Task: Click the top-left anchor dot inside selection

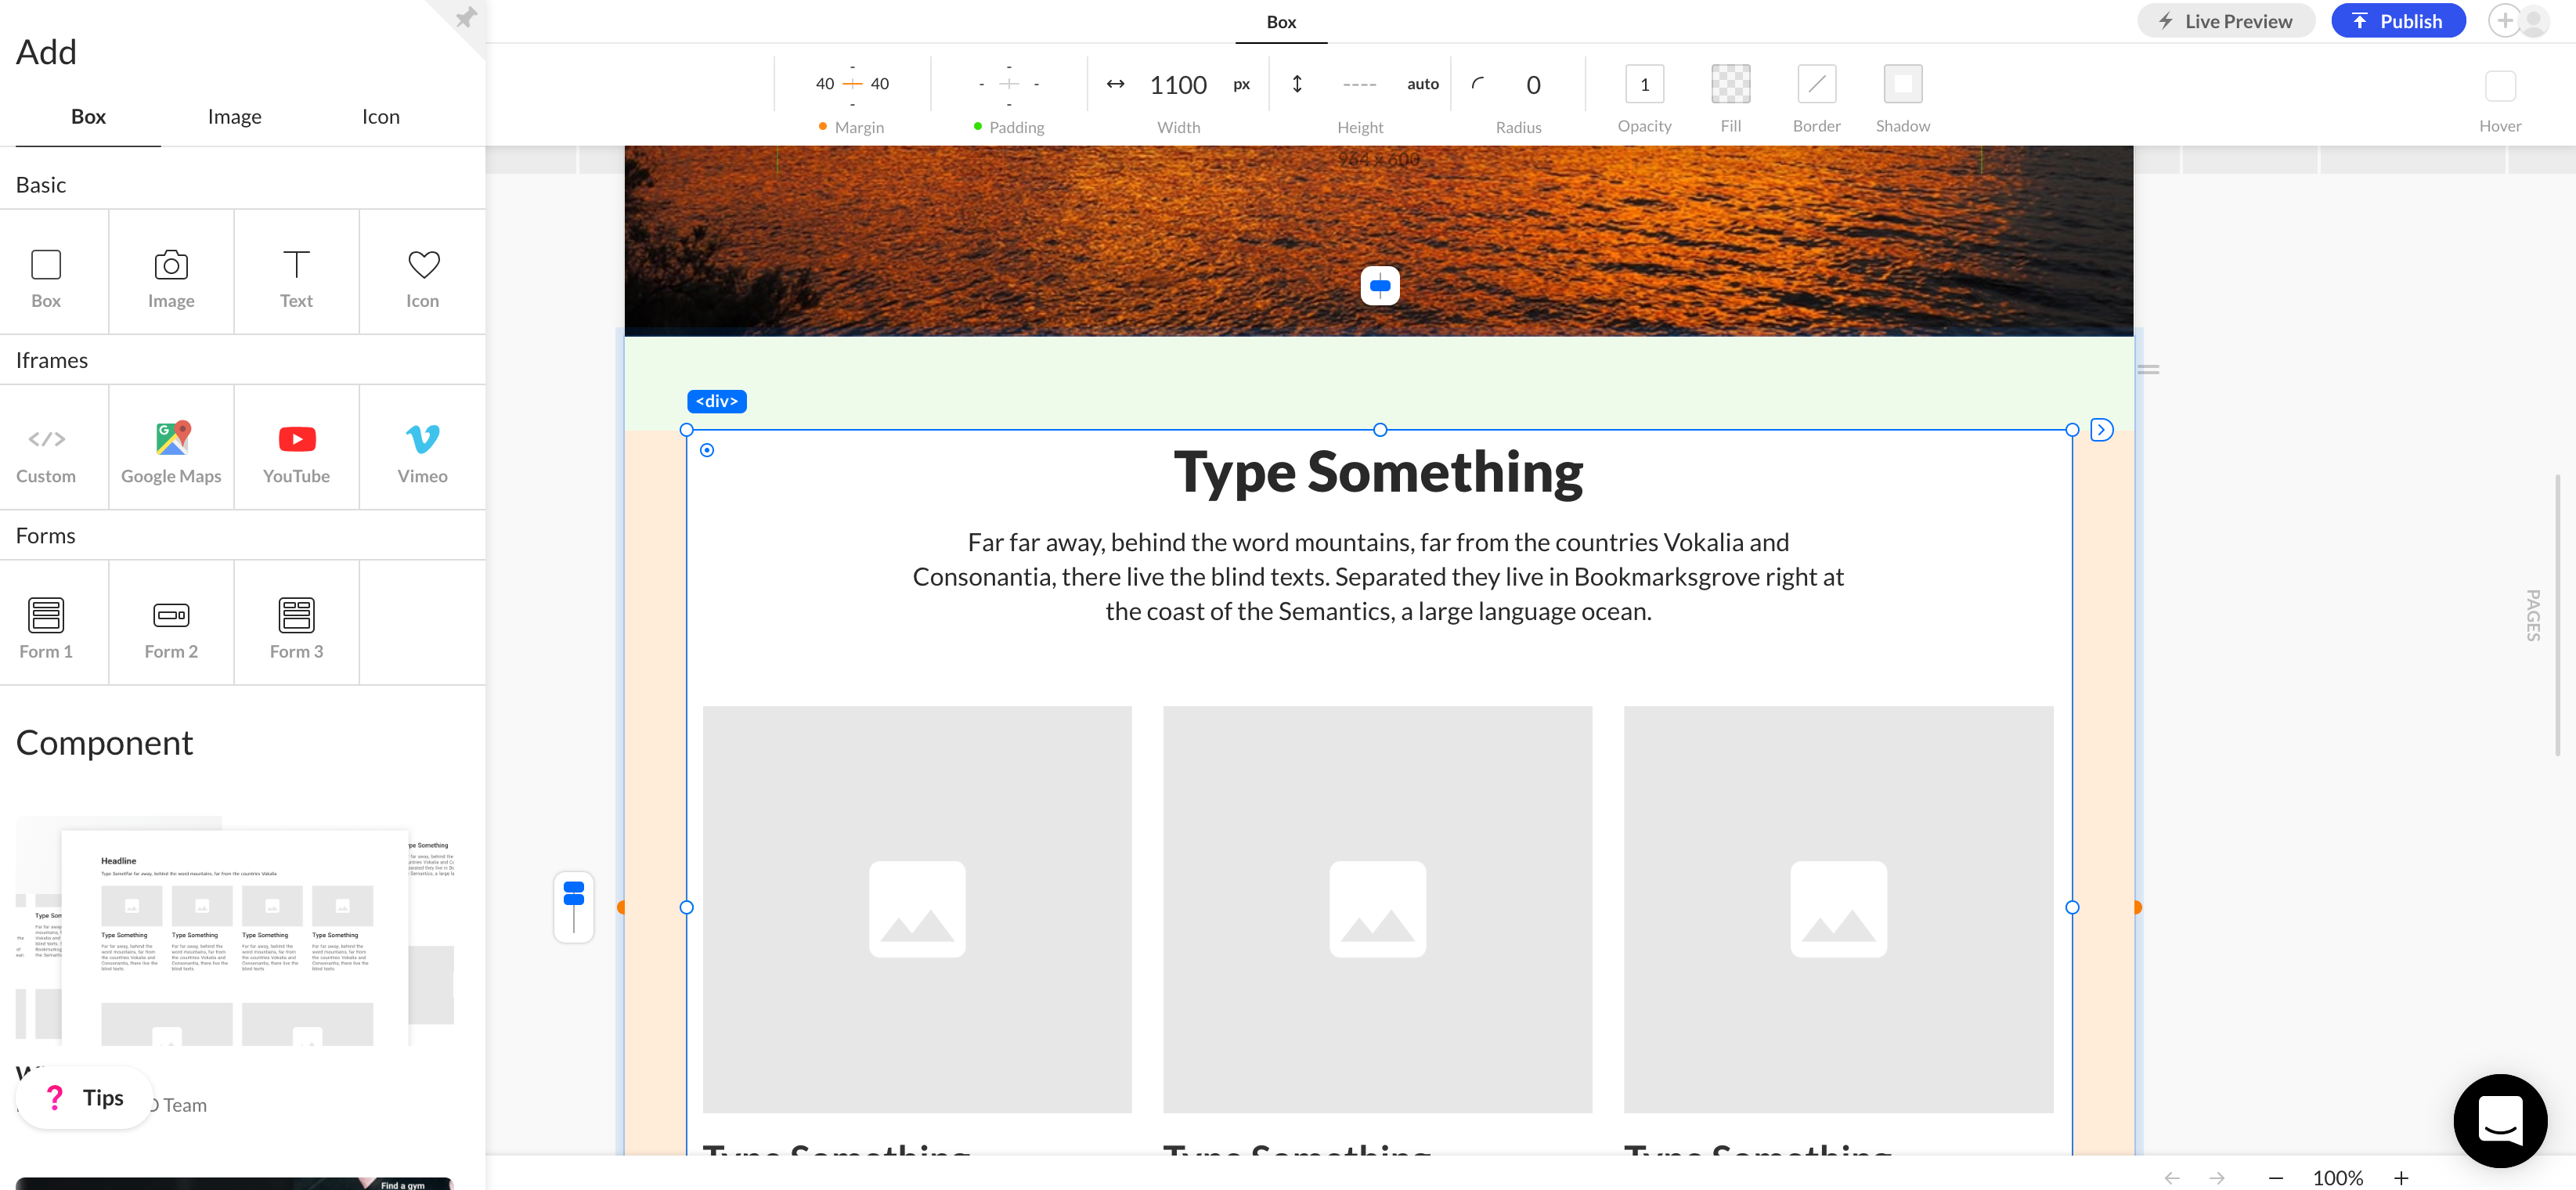Action: (x=707, y=450)
